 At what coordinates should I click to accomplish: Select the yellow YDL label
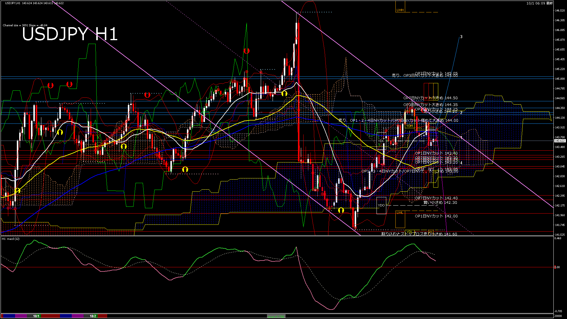point(409,232)
